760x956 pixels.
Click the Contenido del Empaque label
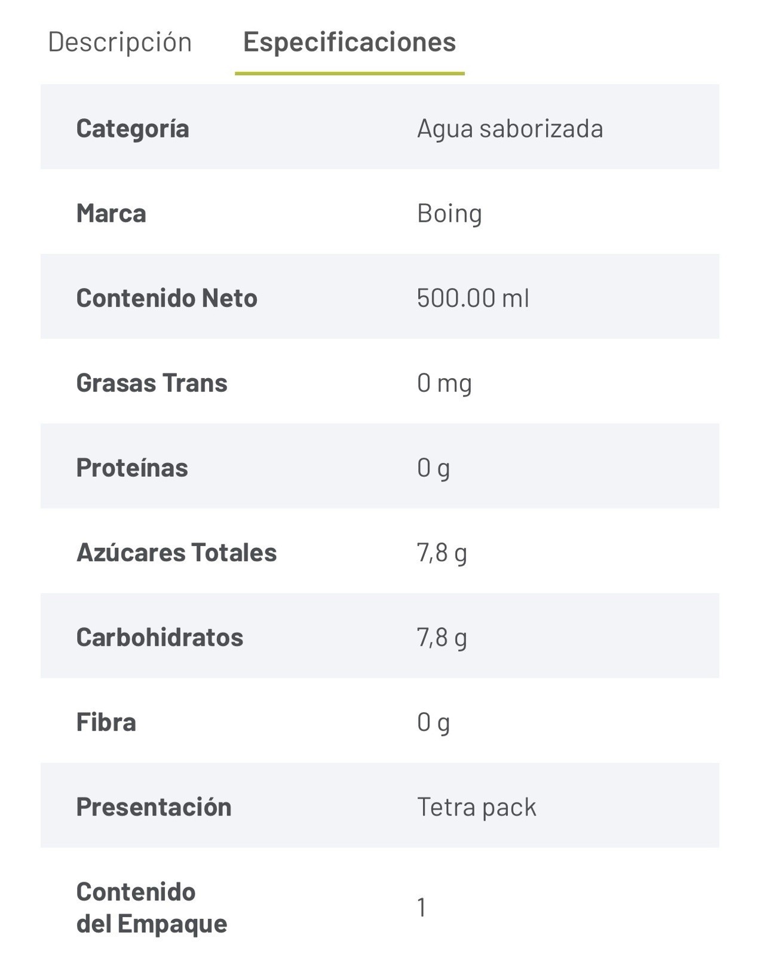[152, 908]
